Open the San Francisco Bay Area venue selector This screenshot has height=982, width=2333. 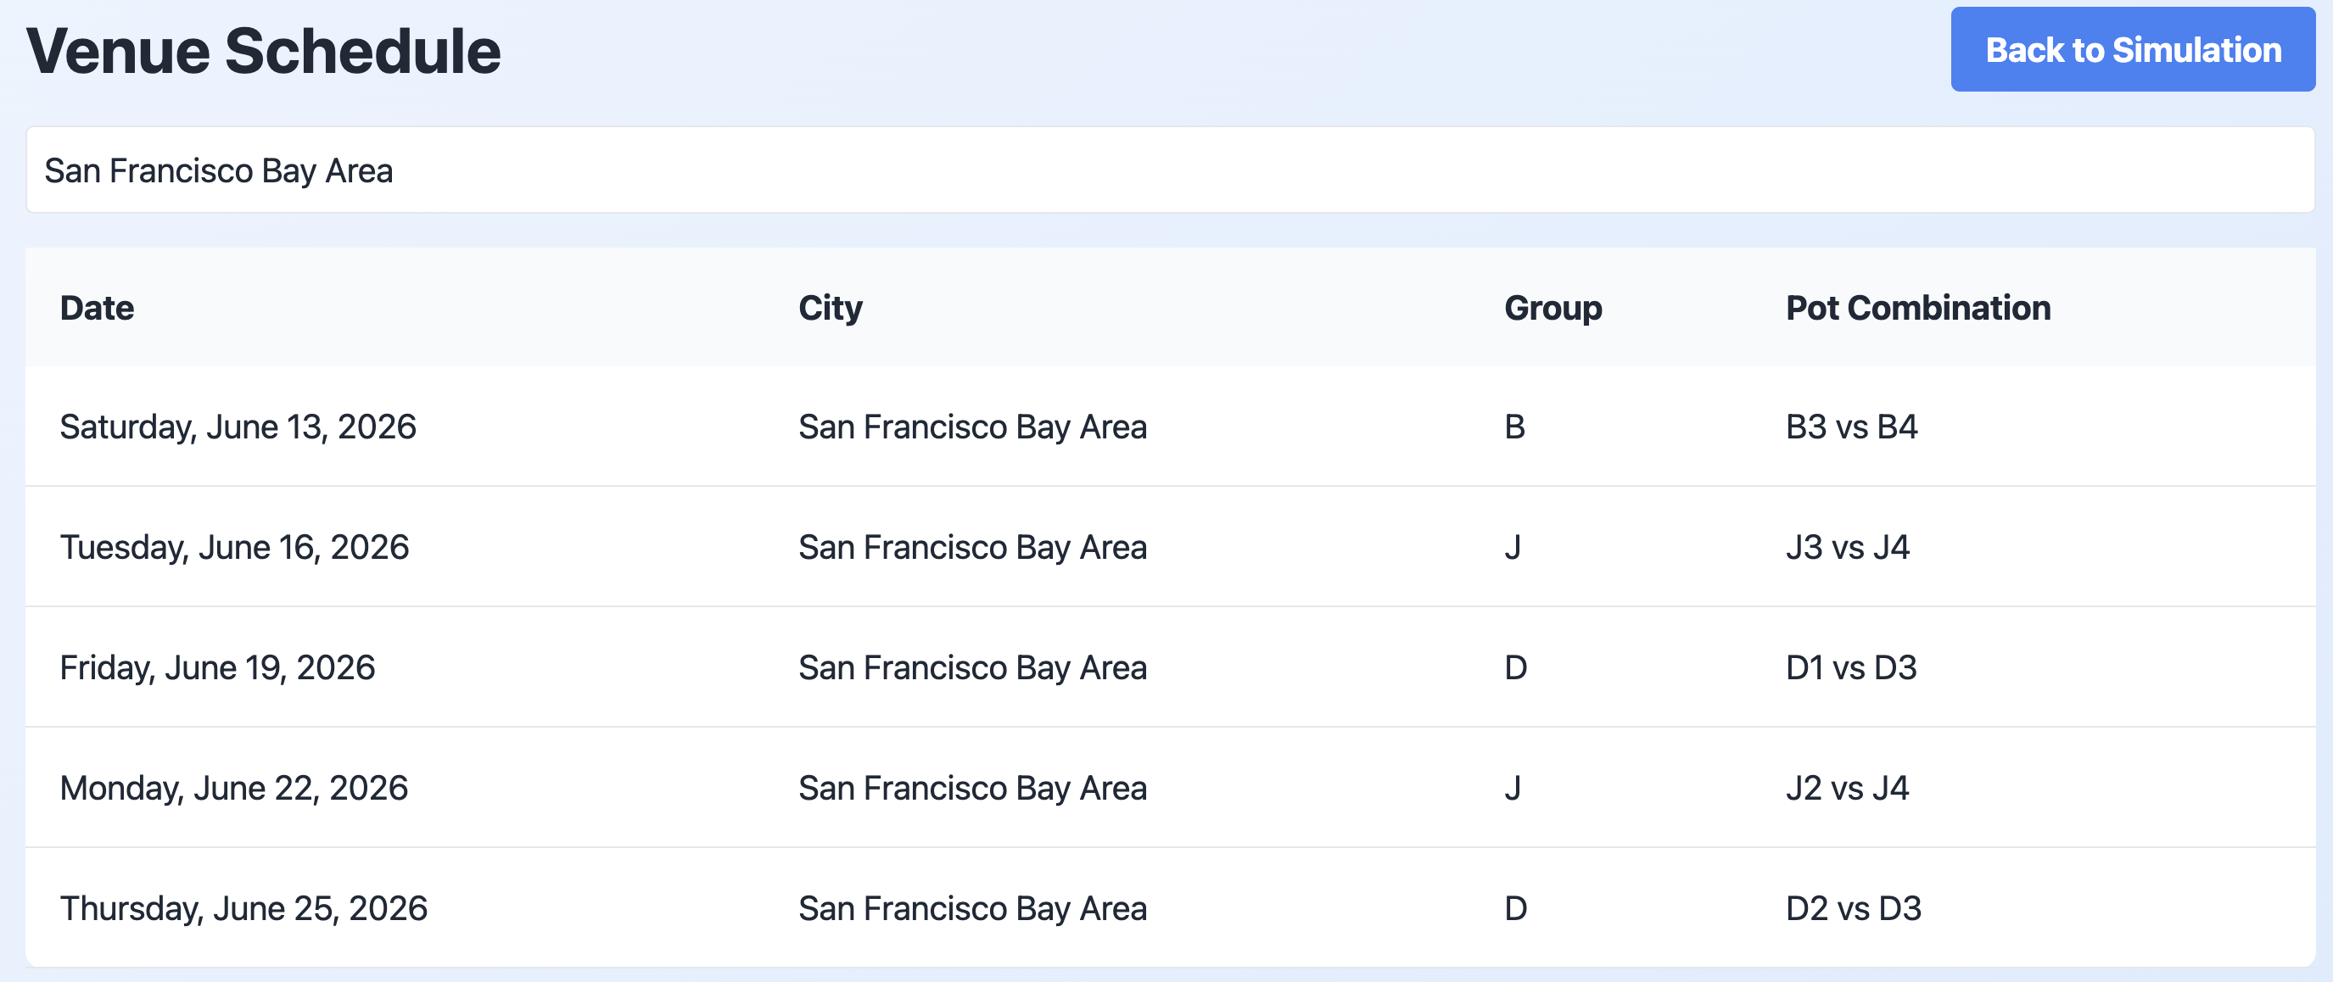(x=1168, y=170)
